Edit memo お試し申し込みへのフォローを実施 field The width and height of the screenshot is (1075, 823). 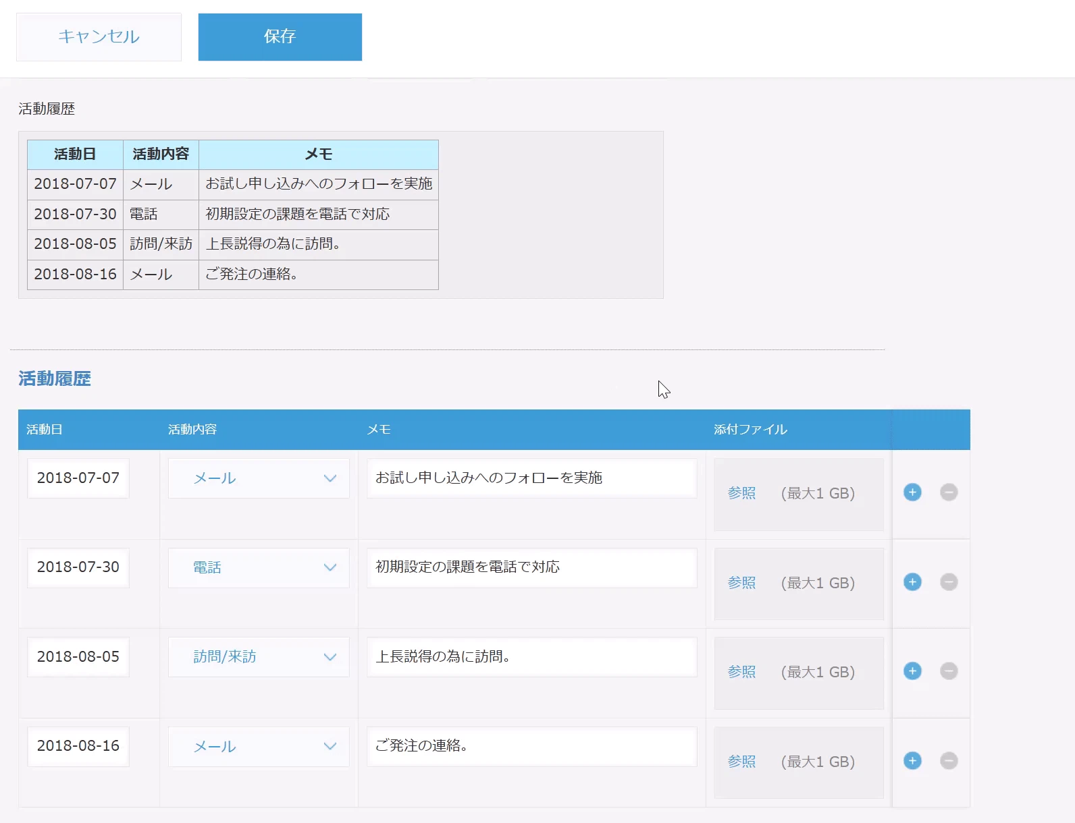tap(532, 478)
